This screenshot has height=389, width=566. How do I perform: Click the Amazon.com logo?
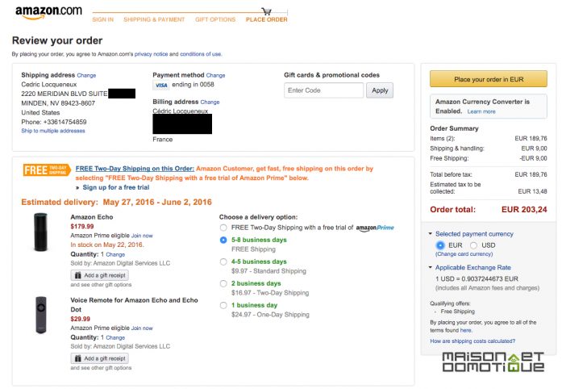[x=48, y=12]
